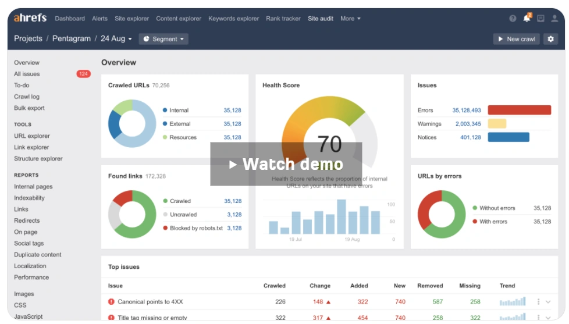Open the Segment dropdown
The width and height of the screenshot is (569, 324).
163,39
